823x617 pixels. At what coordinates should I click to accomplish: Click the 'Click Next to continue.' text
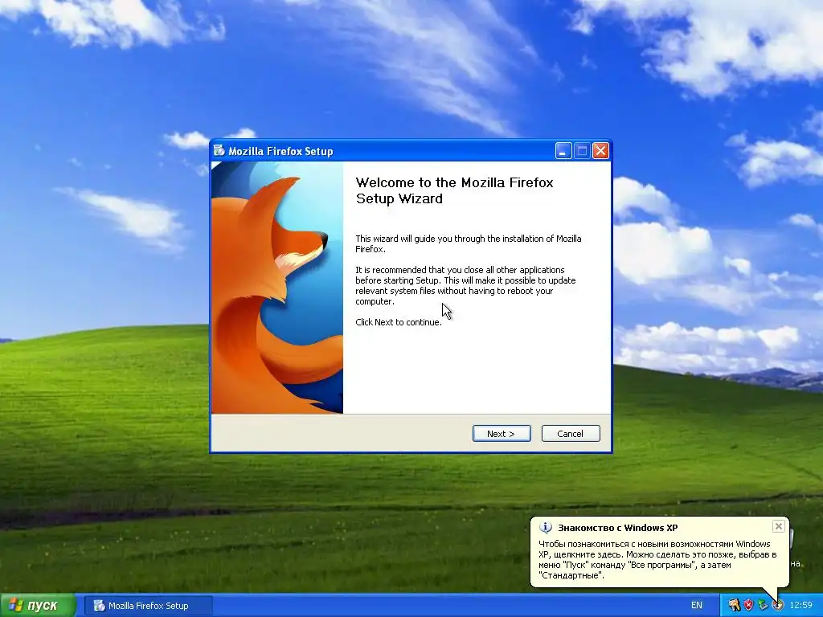pyautogui.click(x=399, y=322)
